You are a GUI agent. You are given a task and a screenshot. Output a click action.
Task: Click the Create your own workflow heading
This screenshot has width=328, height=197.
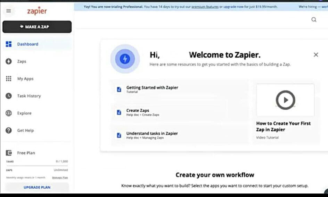pos(215,175)
